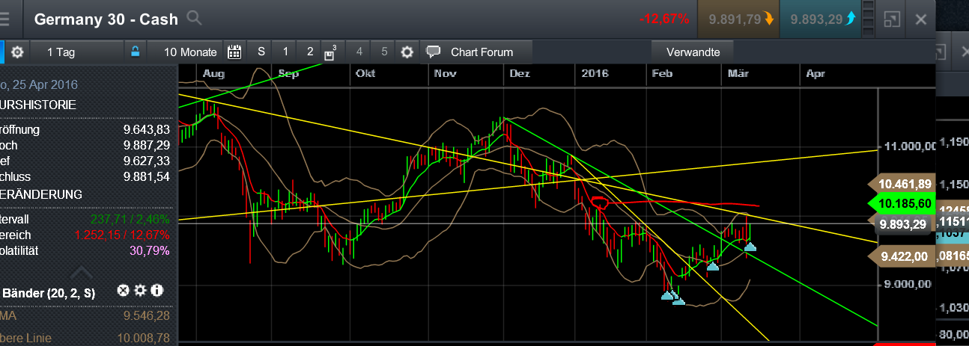Select chart template slot 5
Screen dimensions: 969x346
tap(384, 52)
